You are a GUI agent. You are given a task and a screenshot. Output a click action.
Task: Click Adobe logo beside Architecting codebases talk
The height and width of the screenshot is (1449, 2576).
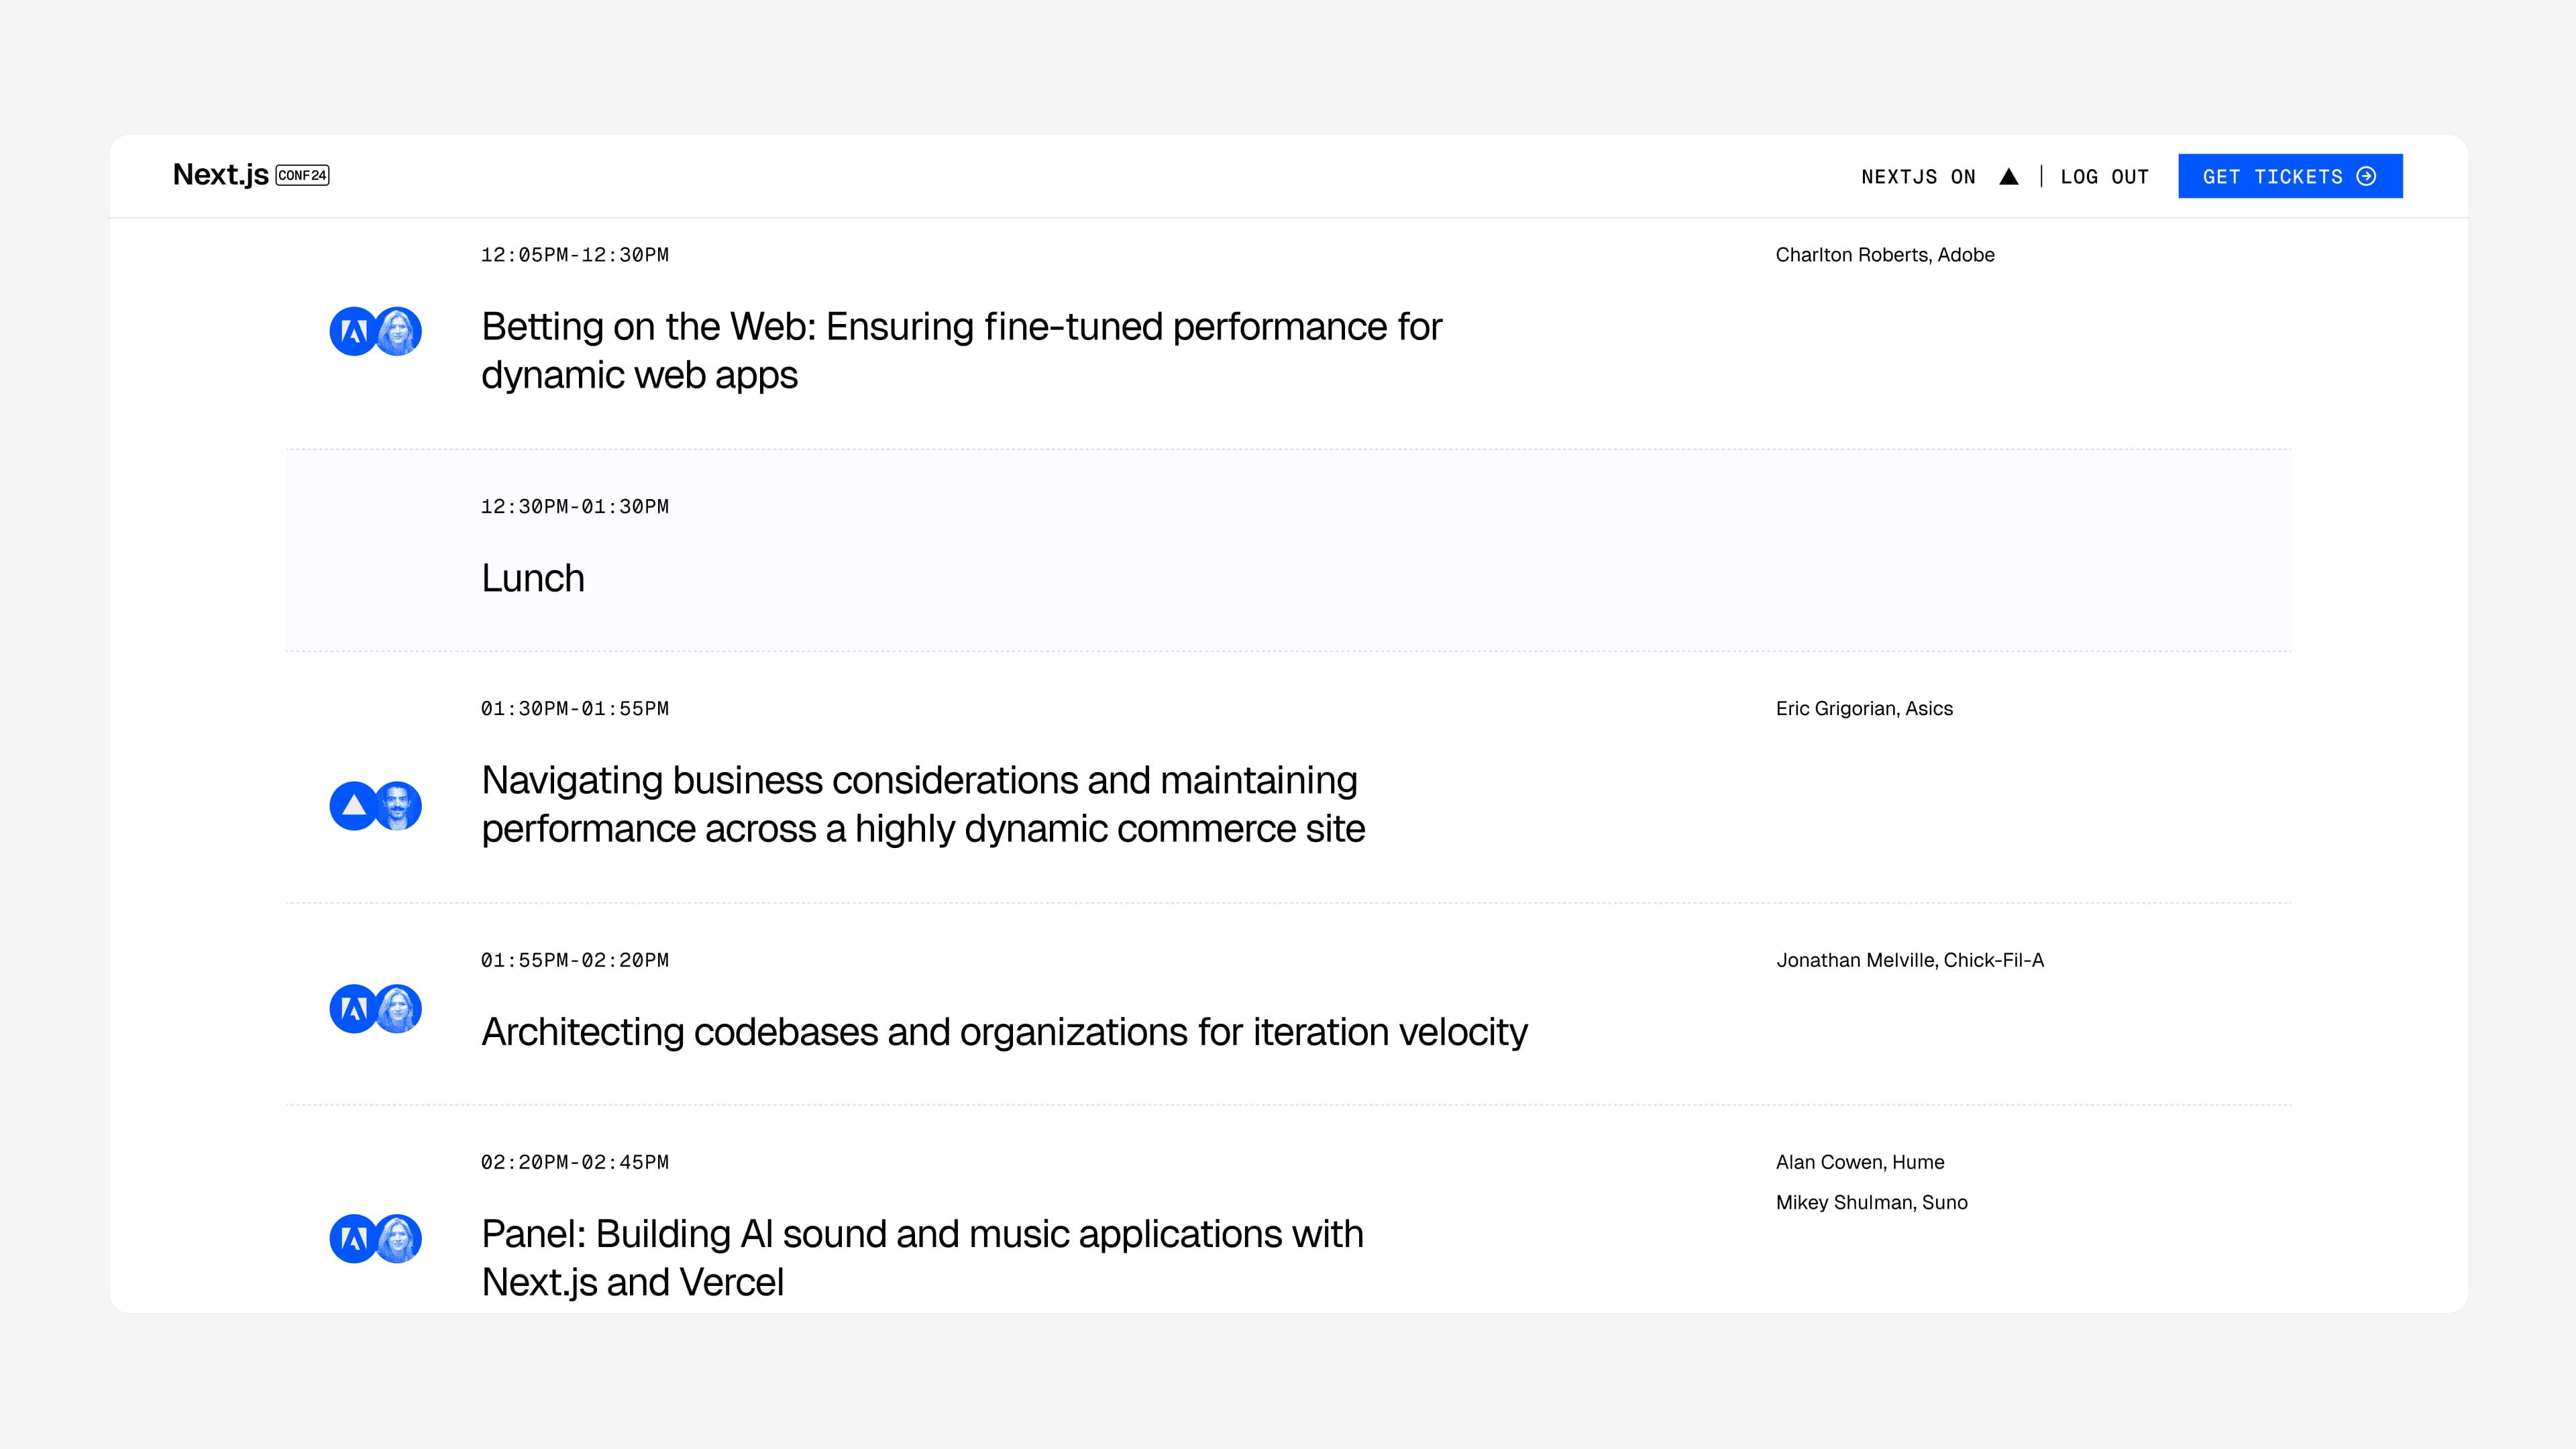353,1008
